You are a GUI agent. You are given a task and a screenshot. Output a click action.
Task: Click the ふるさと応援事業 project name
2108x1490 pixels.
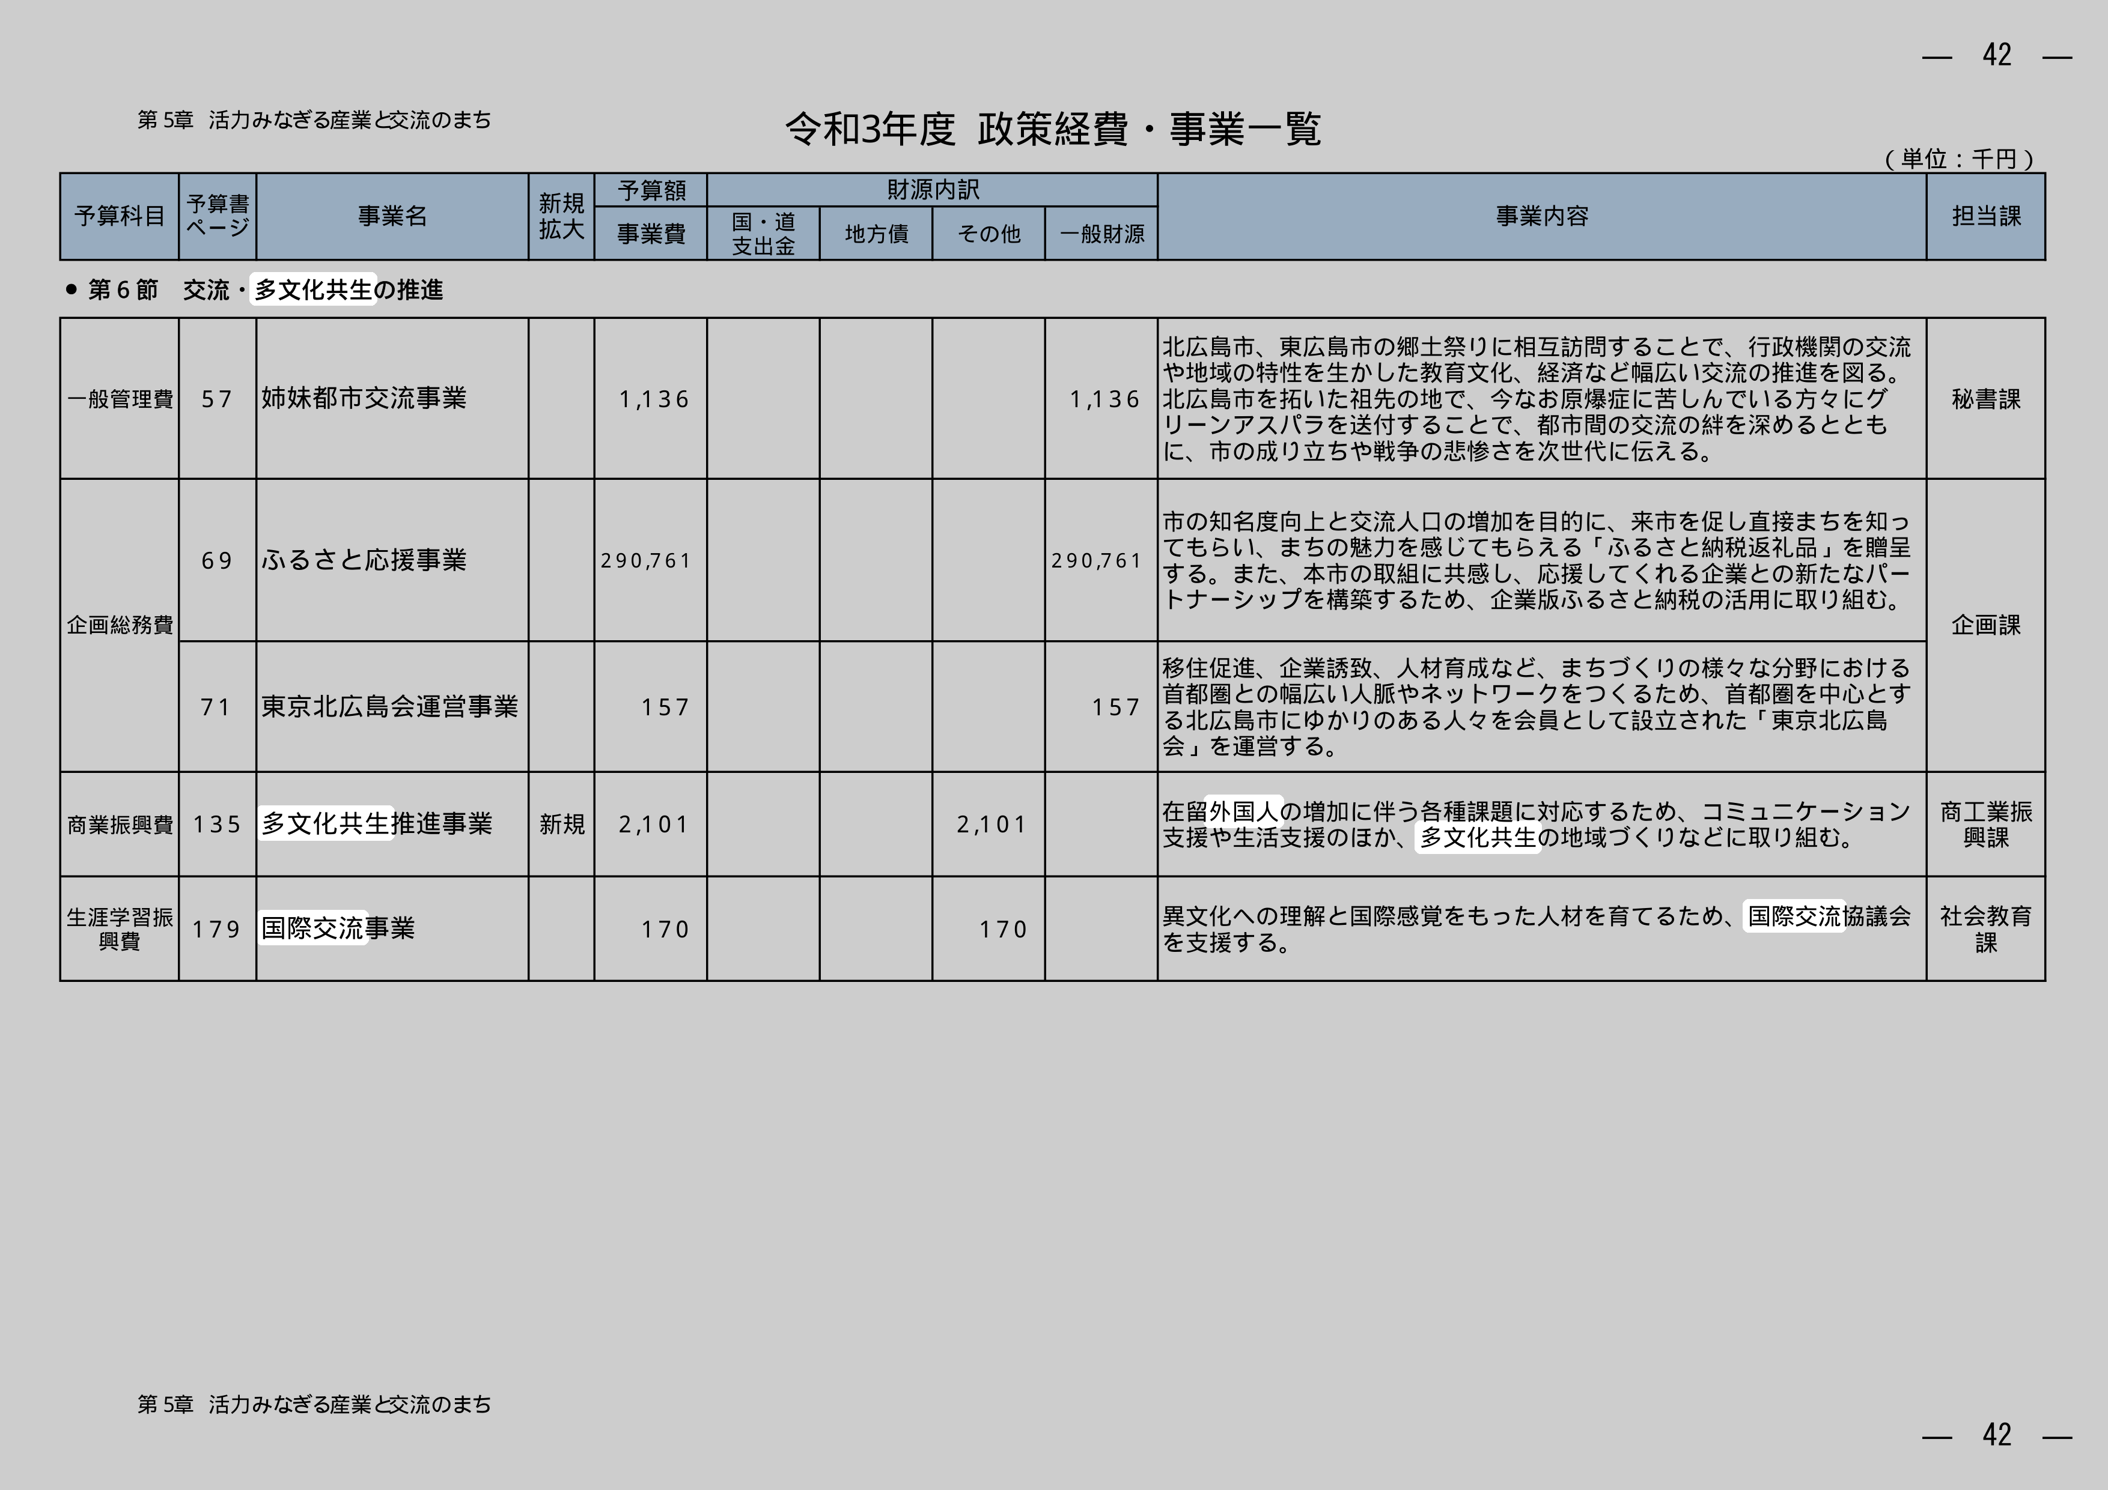coord(364,560)
